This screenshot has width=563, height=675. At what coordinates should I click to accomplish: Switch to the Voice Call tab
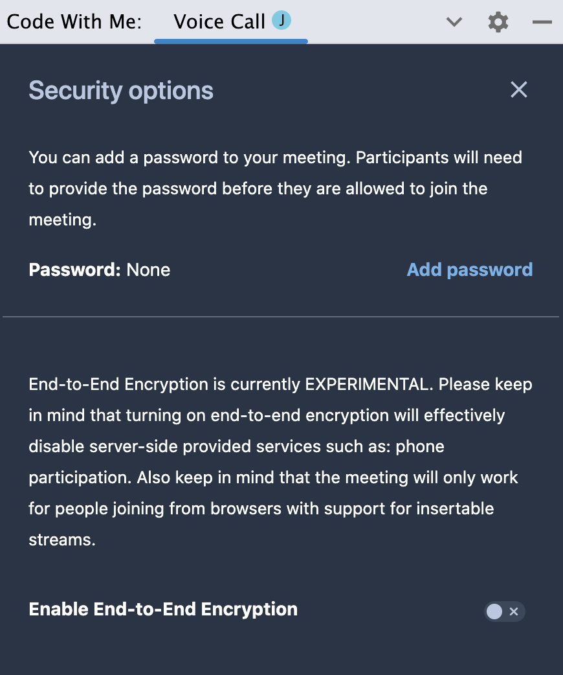click(x=231, y=21)
